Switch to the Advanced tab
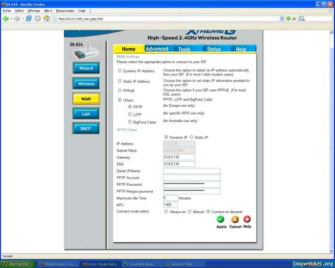Image resolution: width=335 pixels, height=268 pixels. point(157,49)
